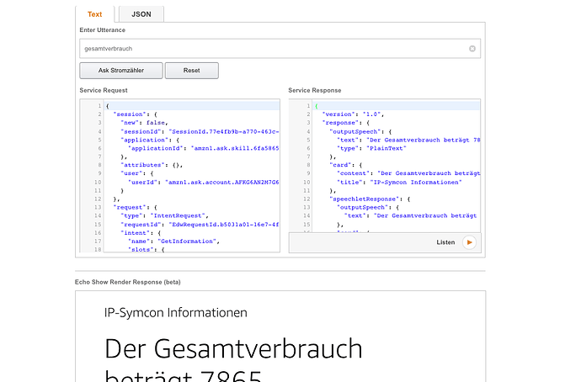Click the "type": "PlainText" line
The width and height of the screenshot is (581, 382).
(371, 148)
